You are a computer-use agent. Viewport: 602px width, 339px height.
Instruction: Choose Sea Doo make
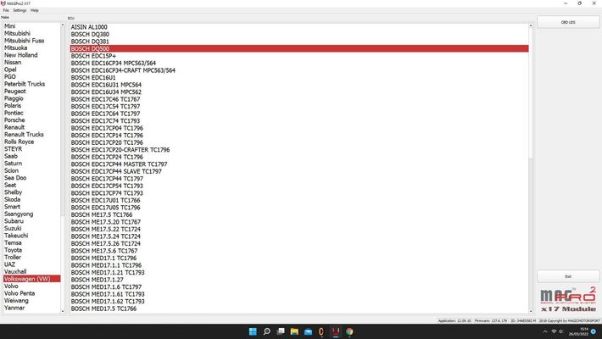pos(31,178)
